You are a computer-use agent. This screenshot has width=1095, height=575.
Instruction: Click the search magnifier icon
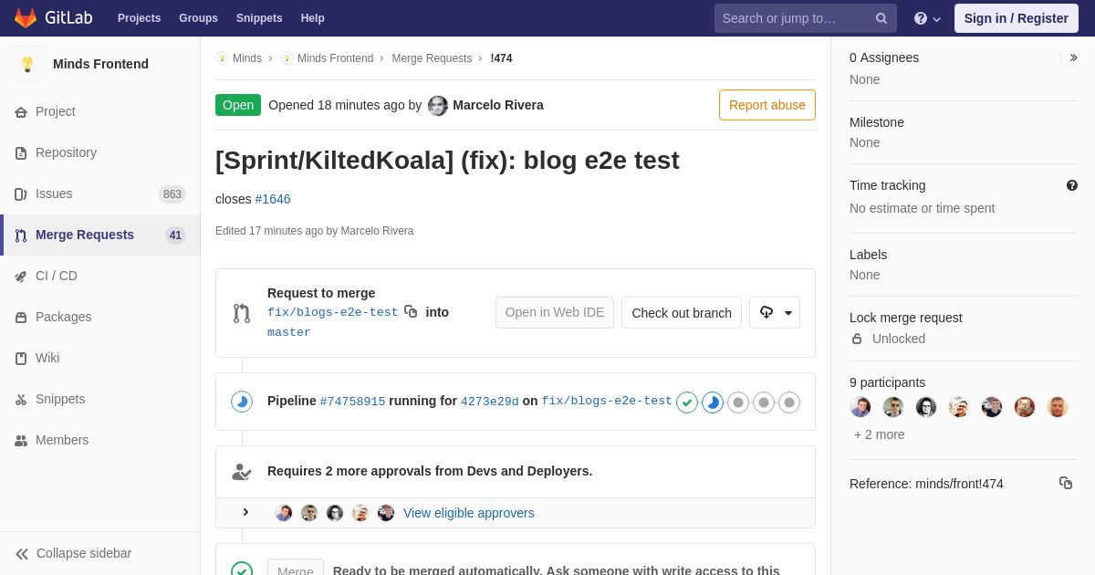click(x=881, y=18)
